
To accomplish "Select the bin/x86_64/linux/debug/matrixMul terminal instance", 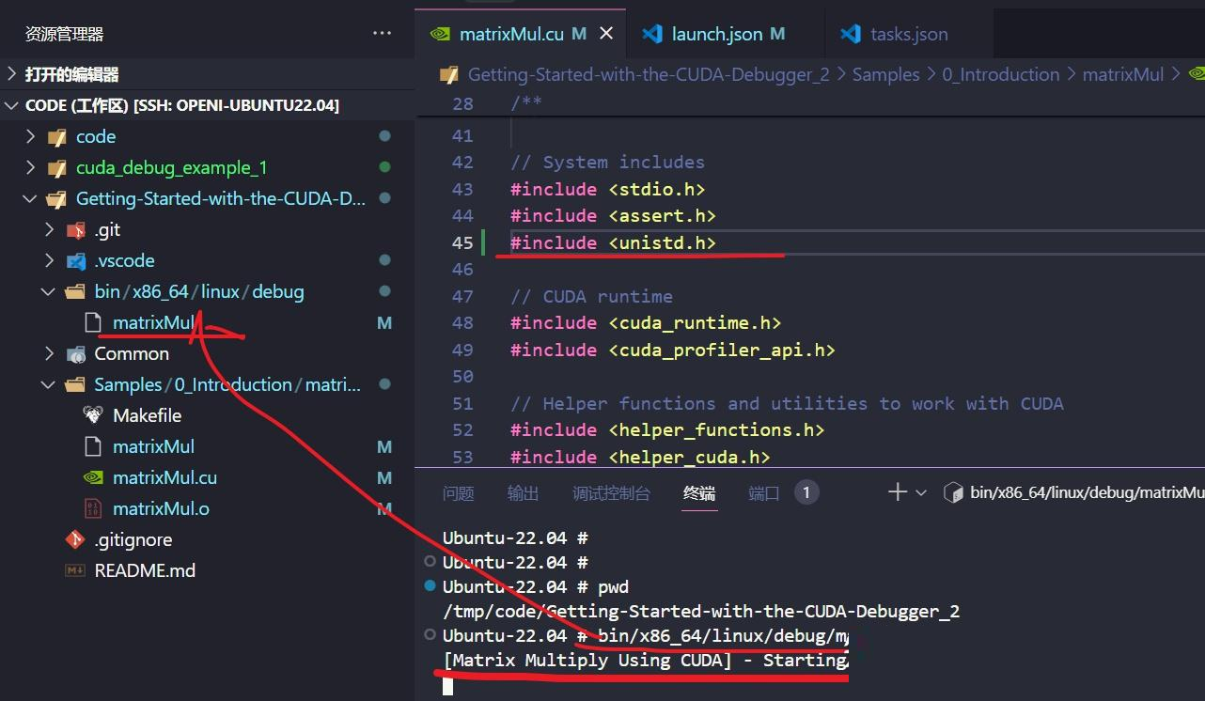I will (1073, 492).
